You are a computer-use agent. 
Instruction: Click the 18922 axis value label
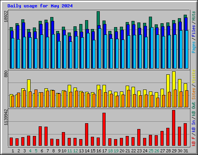6,16
